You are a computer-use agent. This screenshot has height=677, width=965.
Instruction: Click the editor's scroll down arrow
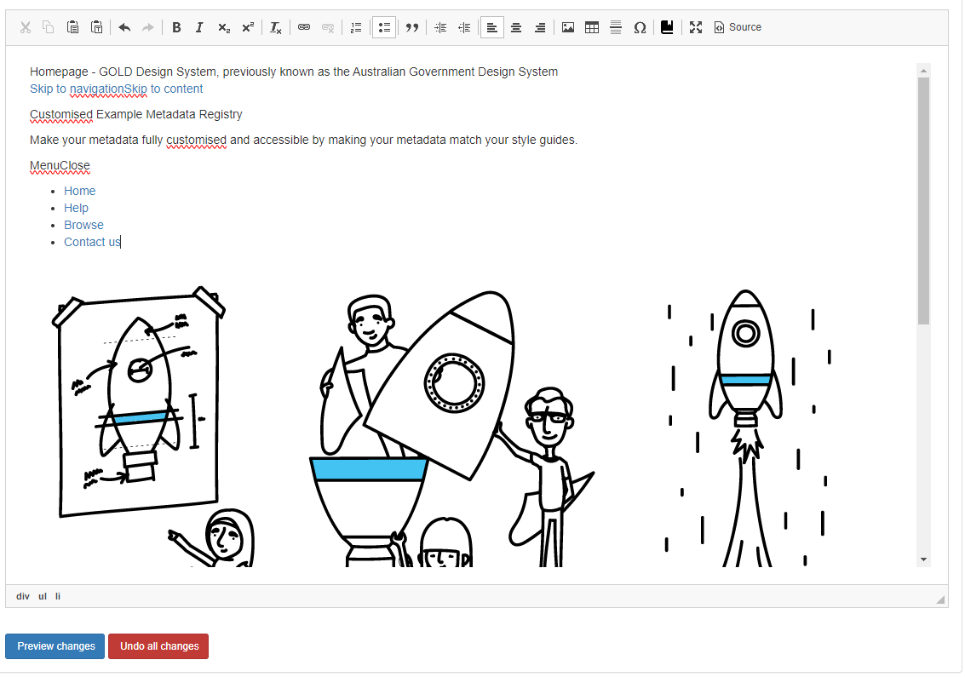pos(923,559)
